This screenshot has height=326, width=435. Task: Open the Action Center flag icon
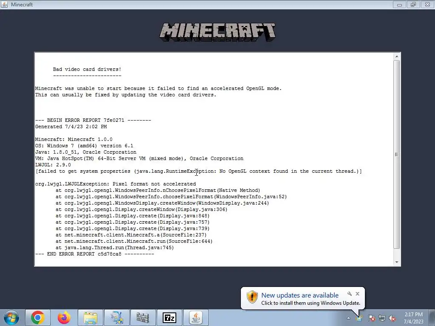point(372,318)
